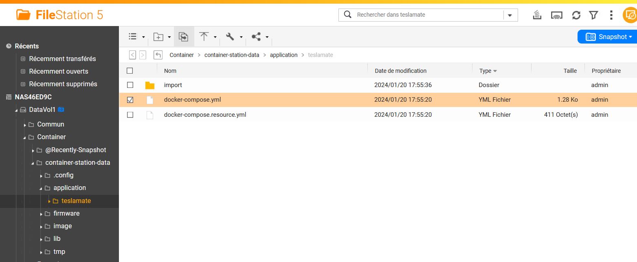Click the docker-compose.yml file icon
The image size is (637, 262).
coord(150,100)
